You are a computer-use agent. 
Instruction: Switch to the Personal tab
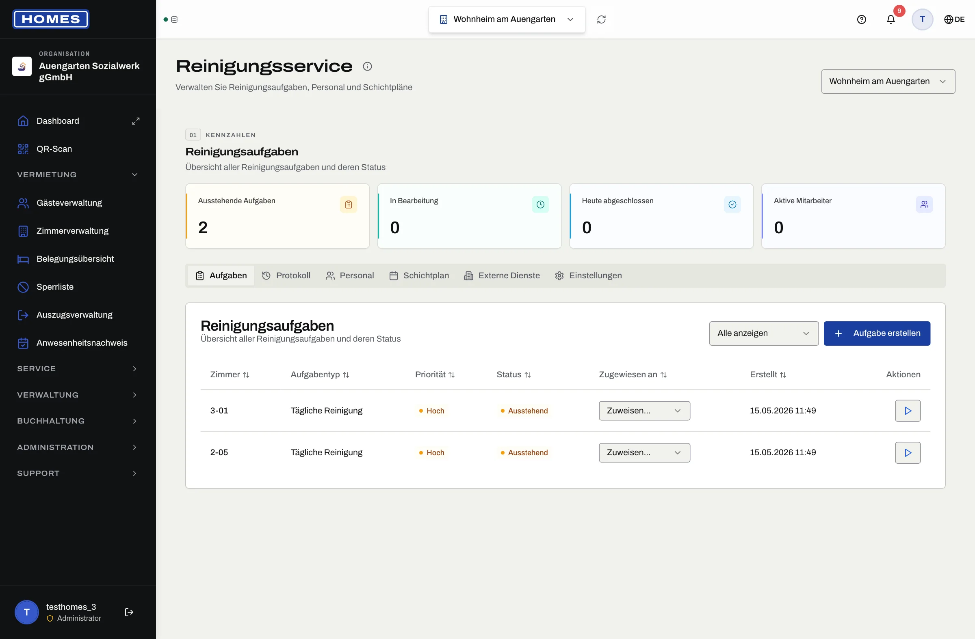tap(350, 276)
